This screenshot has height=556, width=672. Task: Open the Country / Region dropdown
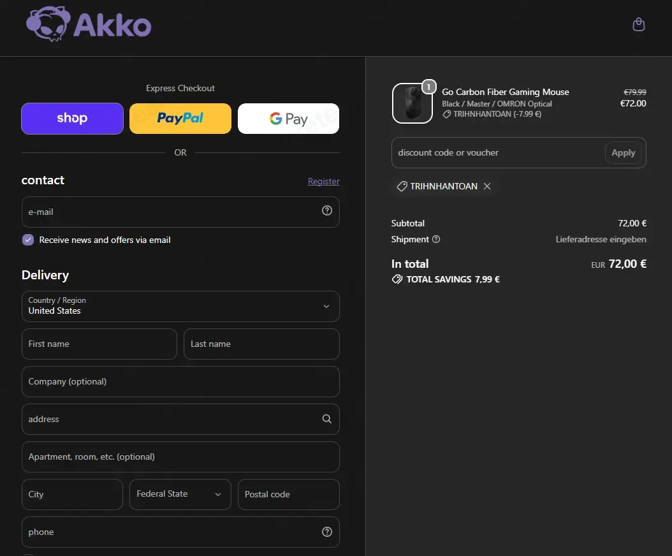tap(180, 306)
